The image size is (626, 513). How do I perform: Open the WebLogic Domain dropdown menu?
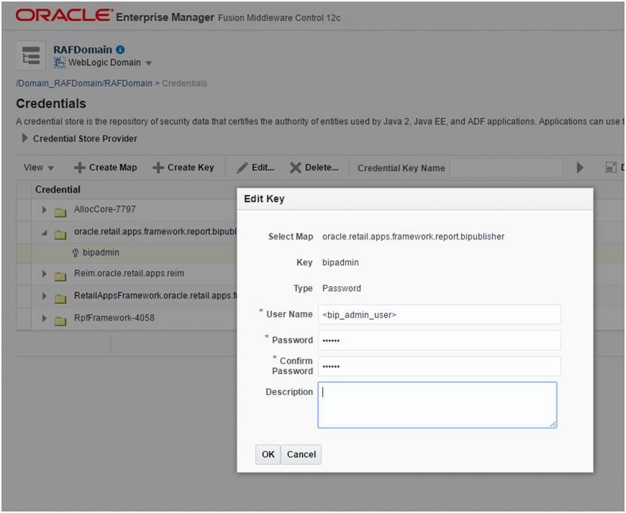[x=148, y=63]
